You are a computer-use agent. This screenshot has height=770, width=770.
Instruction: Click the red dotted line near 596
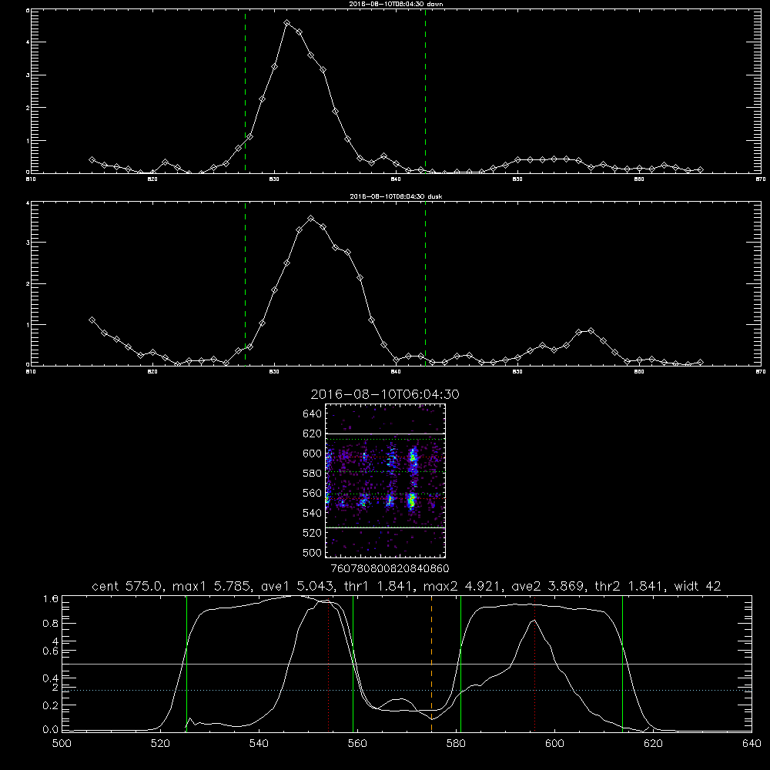coord(534,664)
